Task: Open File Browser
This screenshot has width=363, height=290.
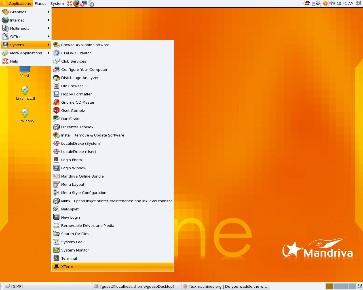Action: coord(113,86)
